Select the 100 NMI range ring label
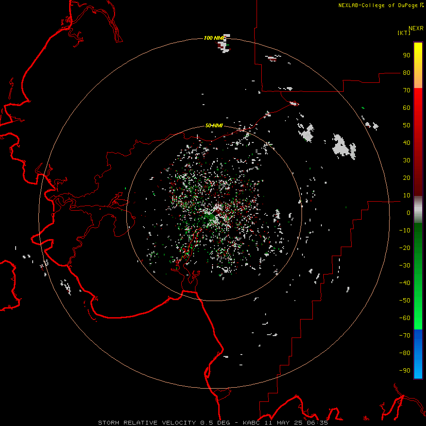This screenshot has width=426, height=426. (x=214, y=38)
